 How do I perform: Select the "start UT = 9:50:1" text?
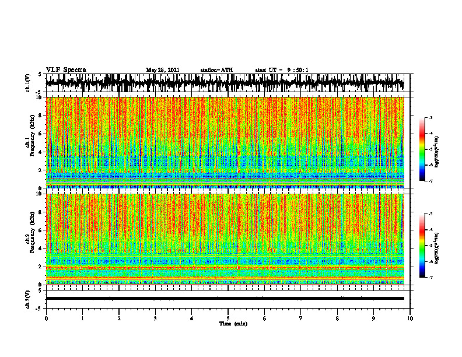pos(282,70)
